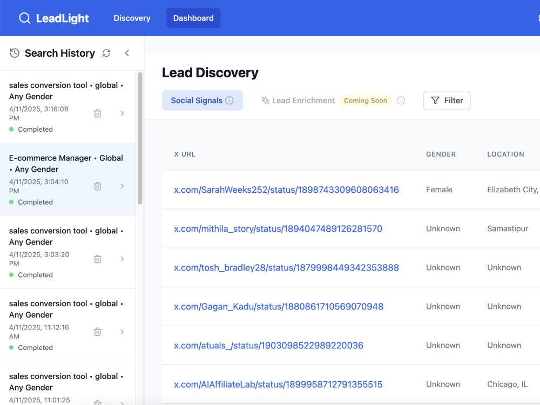This screenshot has height=405, width=540.
Task: Delete the 11:12:16 AM search entry
Action: click(97, 332)
